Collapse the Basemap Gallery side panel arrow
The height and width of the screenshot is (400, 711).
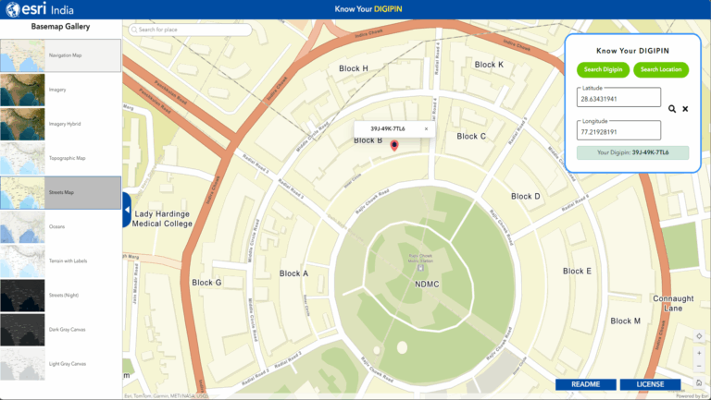(x=127, y=210)
